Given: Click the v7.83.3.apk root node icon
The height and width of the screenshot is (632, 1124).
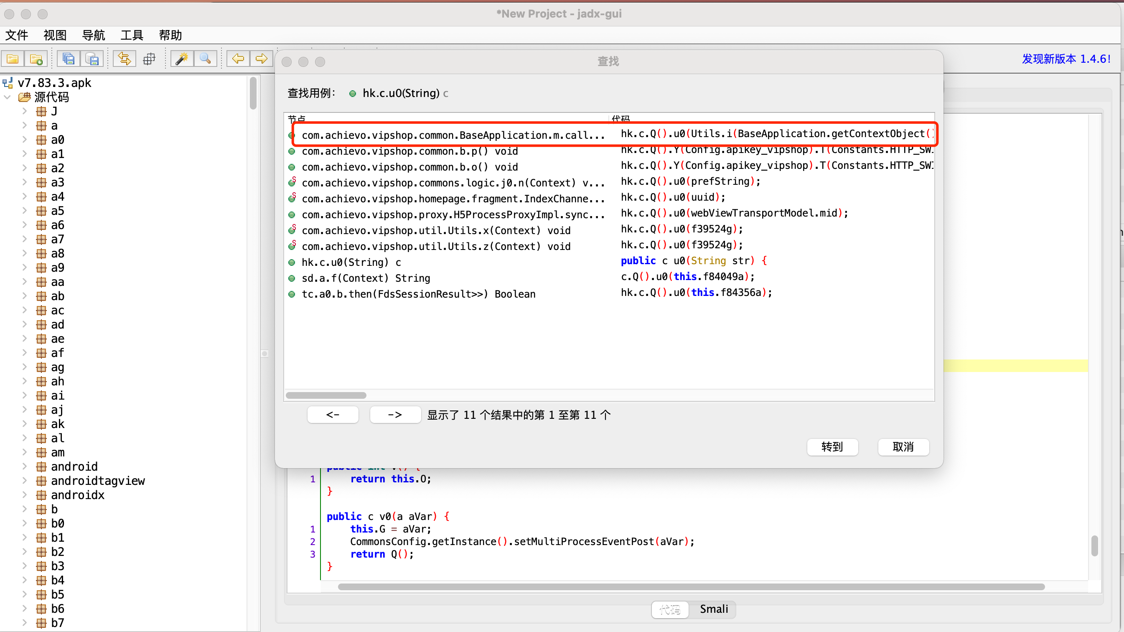Looking at the screenshot, I should [x=8, y=82].
